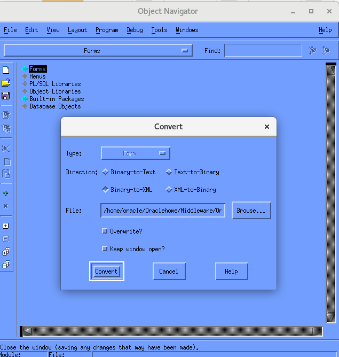
Task: Click the green plus Create icon
Action: pos(6,193)
